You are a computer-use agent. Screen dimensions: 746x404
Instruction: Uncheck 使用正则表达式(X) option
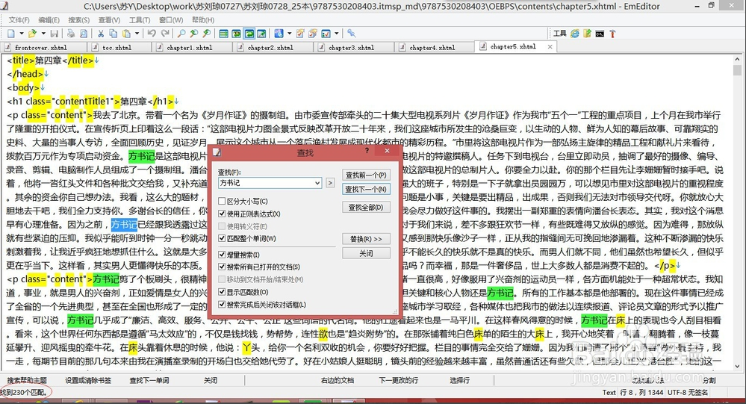point(222,214)
